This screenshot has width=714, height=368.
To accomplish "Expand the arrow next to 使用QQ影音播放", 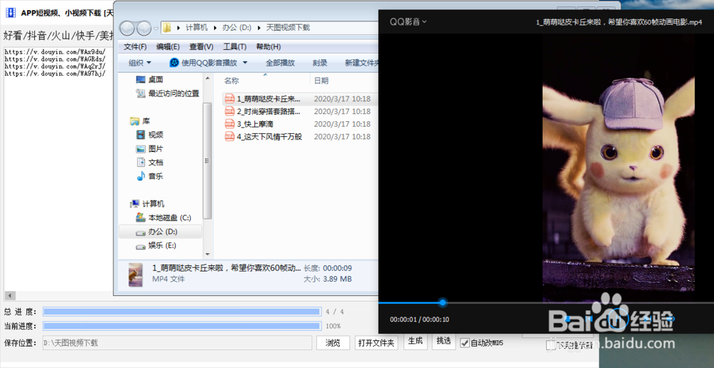I will (x=245, y=63).
